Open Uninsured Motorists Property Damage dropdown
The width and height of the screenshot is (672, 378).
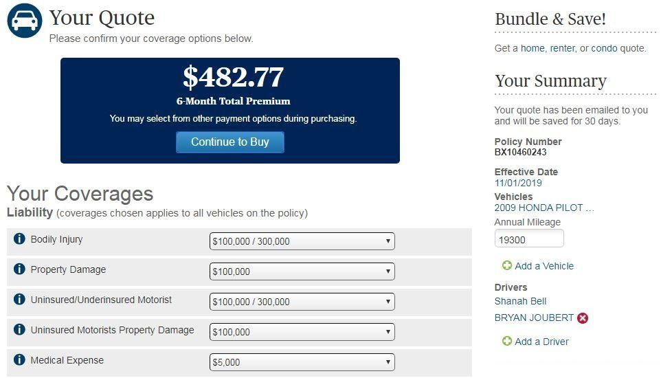point(302,332)
